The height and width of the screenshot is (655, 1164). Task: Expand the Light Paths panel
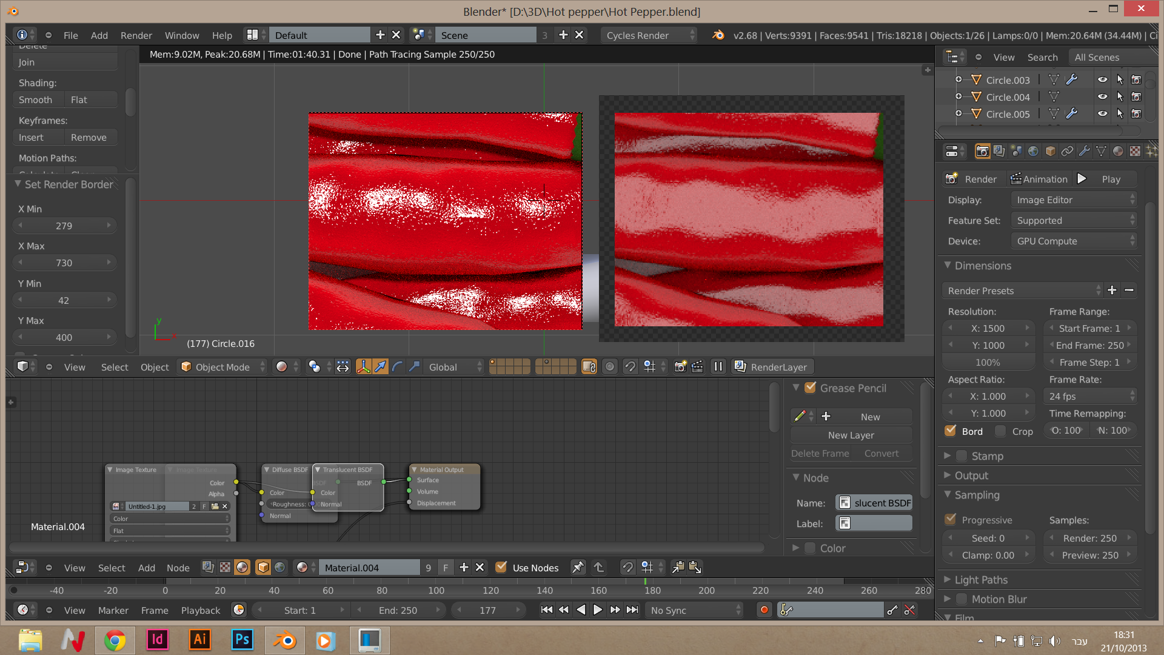[980, 580]
